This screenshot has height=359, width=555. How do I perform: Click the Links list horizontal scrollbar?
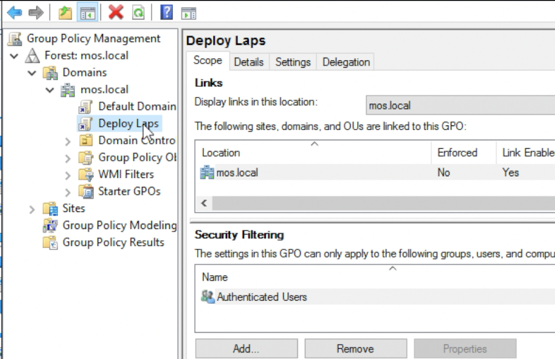coord(373,204)
